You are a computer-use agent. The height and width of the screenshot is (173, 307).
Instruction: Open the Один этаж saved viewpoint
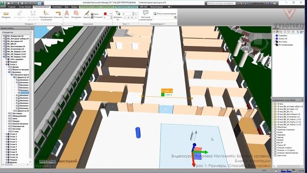(282, 155)
